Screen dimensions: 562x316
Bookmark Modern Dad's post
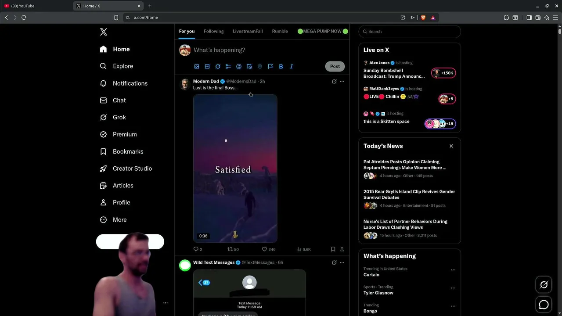(333, 249)
